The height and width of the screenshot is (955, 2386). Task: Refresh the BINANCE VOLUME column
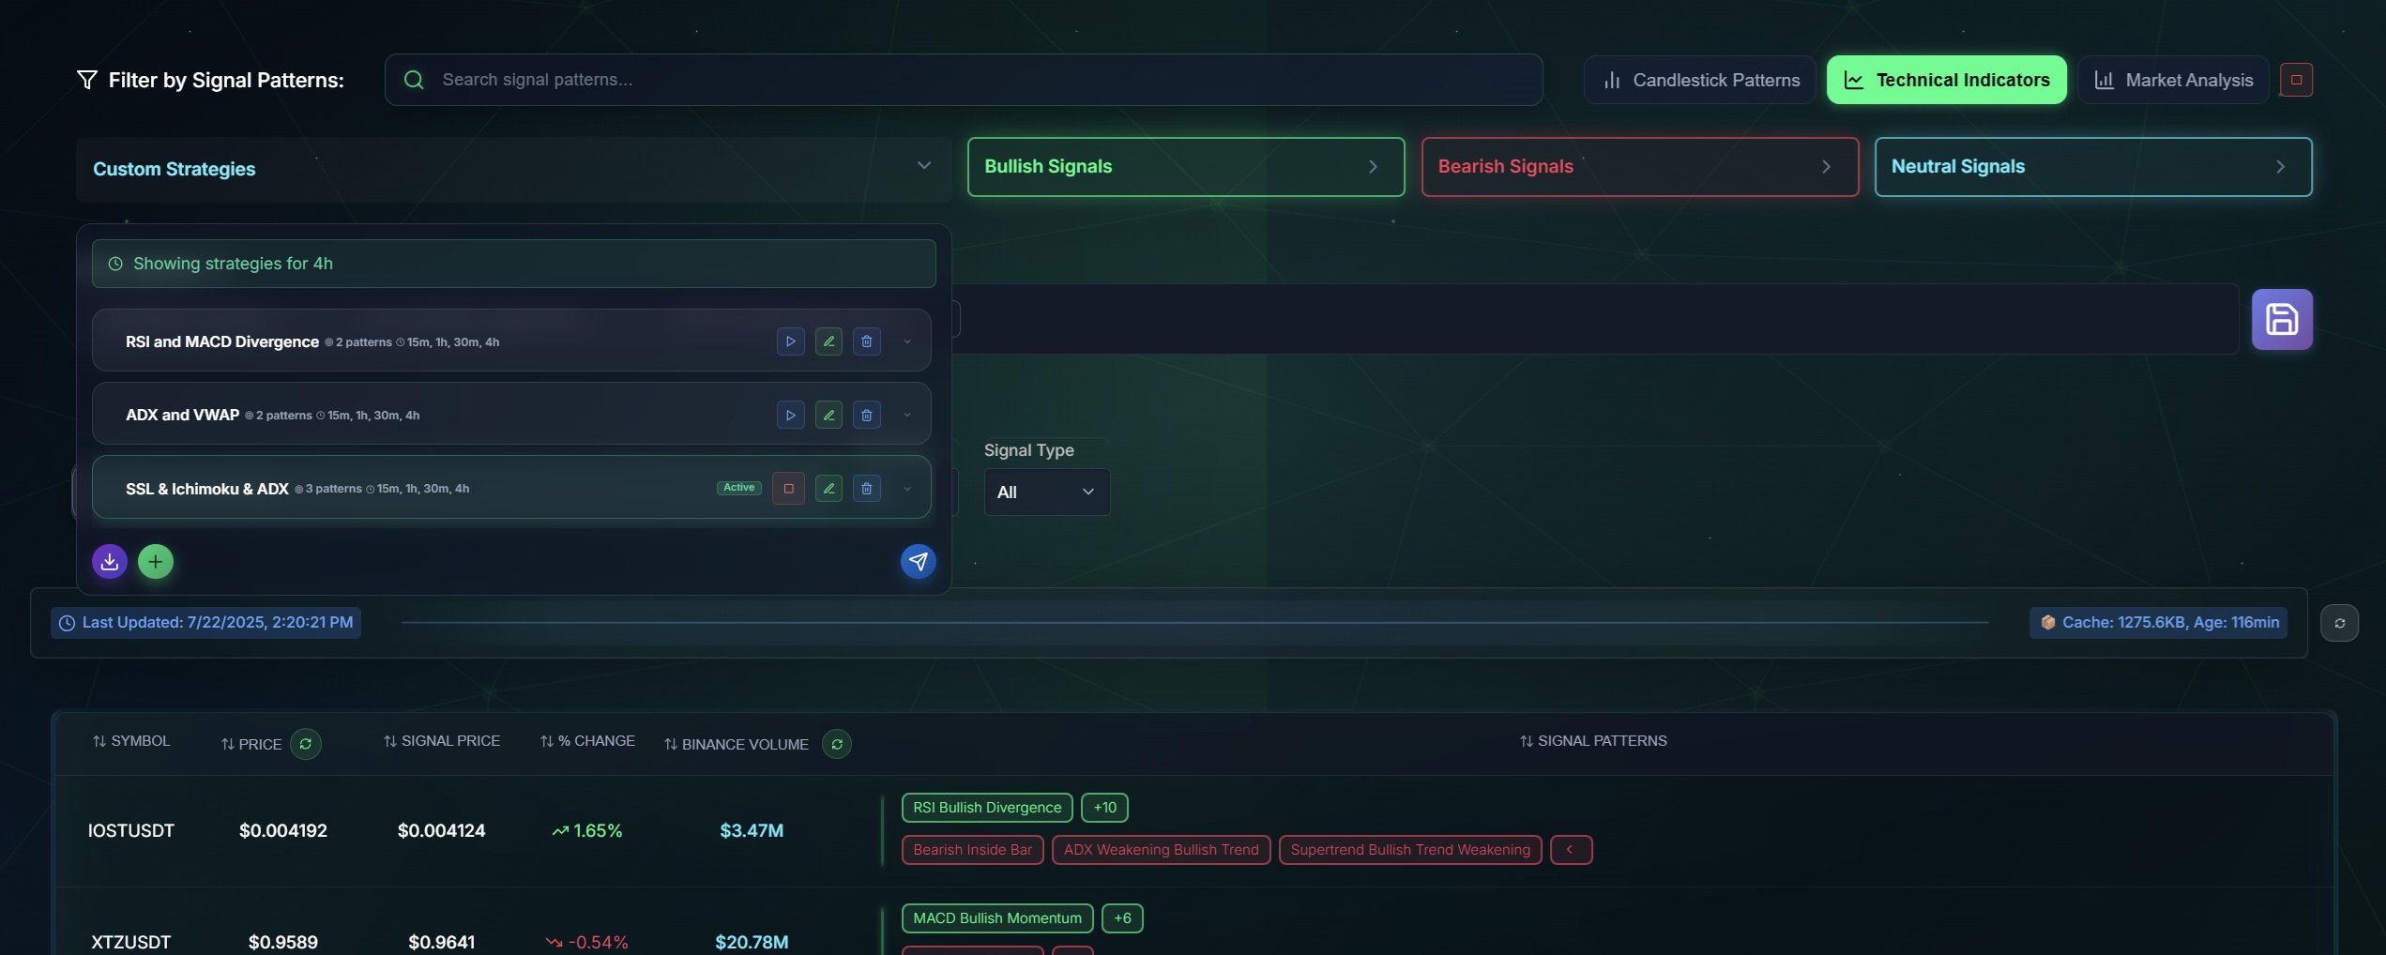point(837,744)
